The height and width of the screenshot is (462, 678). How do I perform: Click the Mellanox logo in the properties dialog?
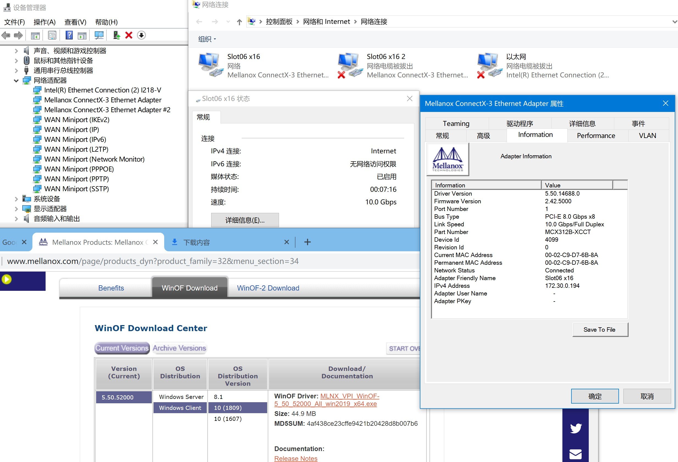(x=448, y=159)
